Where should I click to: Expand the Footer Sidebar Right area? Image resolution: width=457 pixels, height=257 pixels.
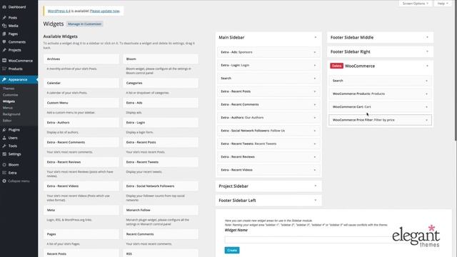tap(427, 51)
